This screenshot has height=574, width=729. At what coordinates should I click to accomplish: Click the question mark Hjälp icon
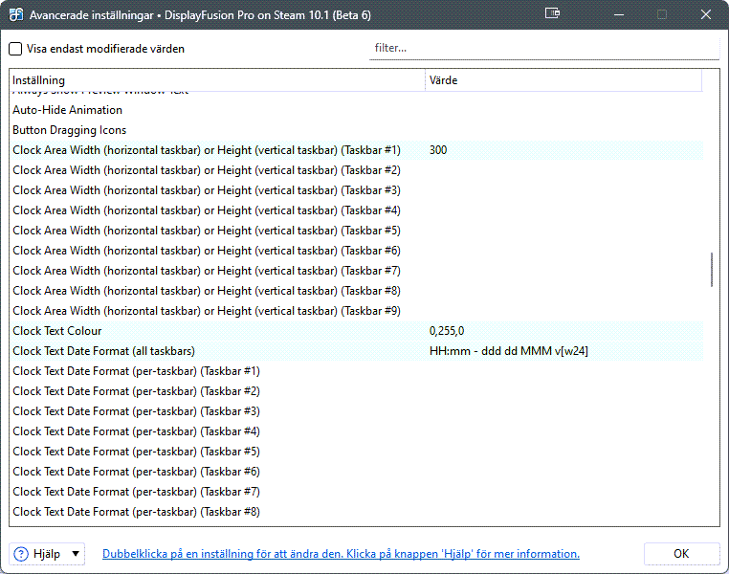(x=21, y=554)
